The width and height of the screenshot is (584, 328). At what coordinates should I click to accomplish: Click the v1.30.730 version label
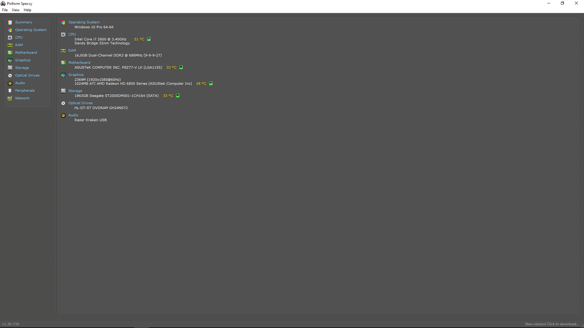click(11, 324)
